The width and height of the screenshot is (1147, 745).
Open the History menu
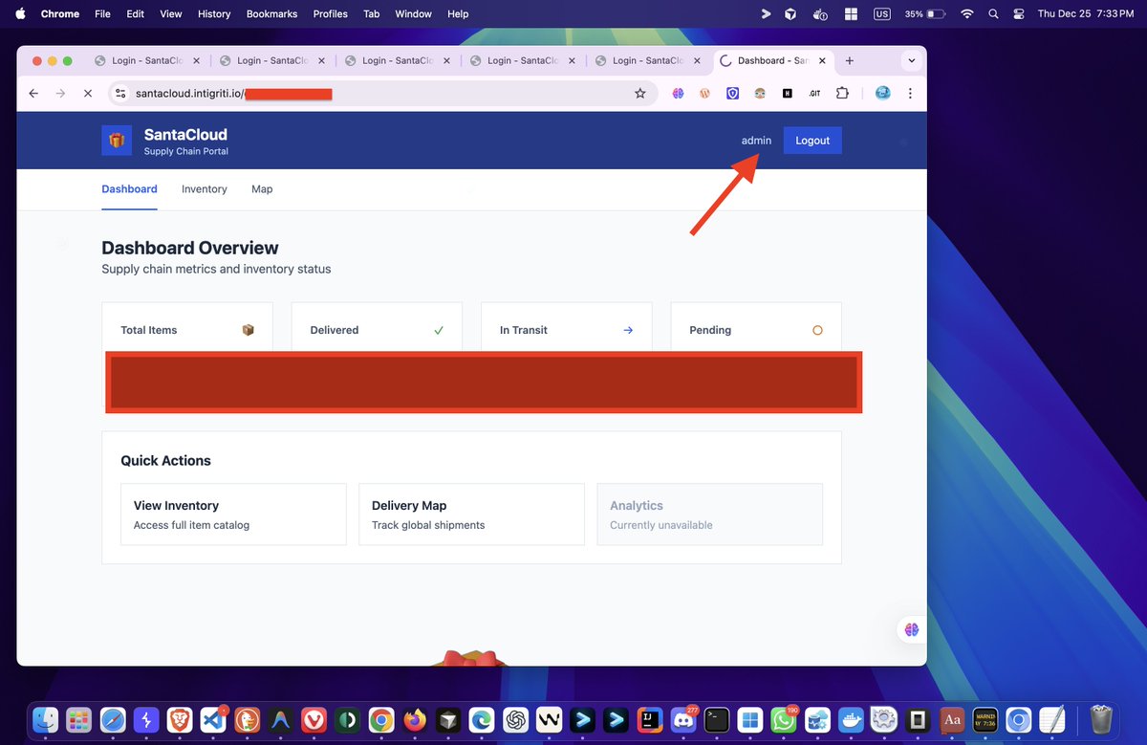tap(214, 14)
